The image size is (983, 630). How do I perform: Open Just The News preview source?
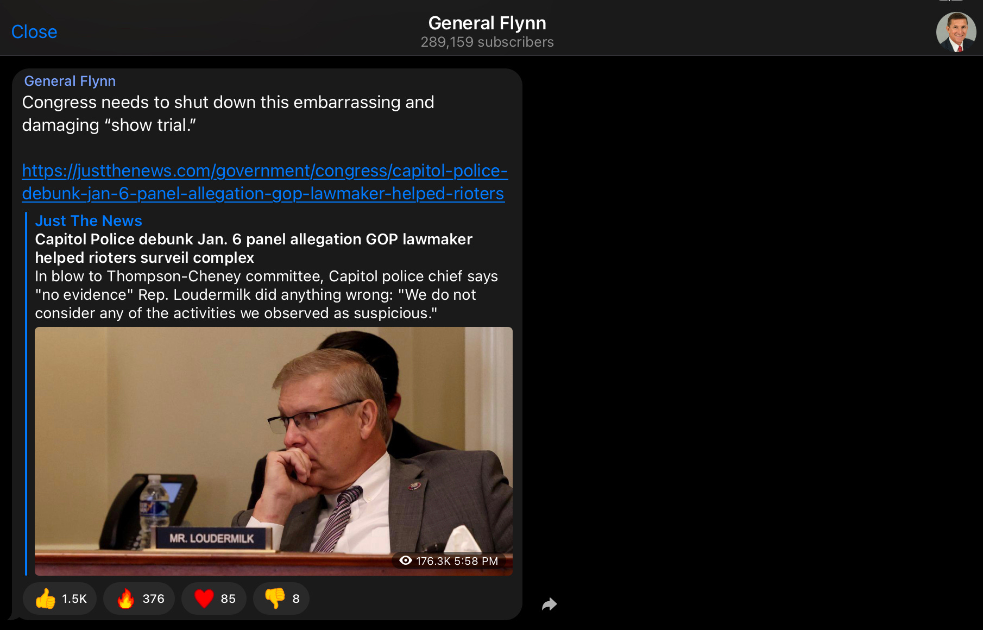pyautogui.click(x=89, y=220)
